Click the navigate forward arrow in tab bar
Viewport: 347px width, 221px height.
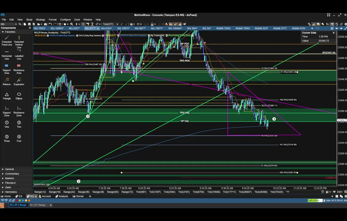pos(341,28)
